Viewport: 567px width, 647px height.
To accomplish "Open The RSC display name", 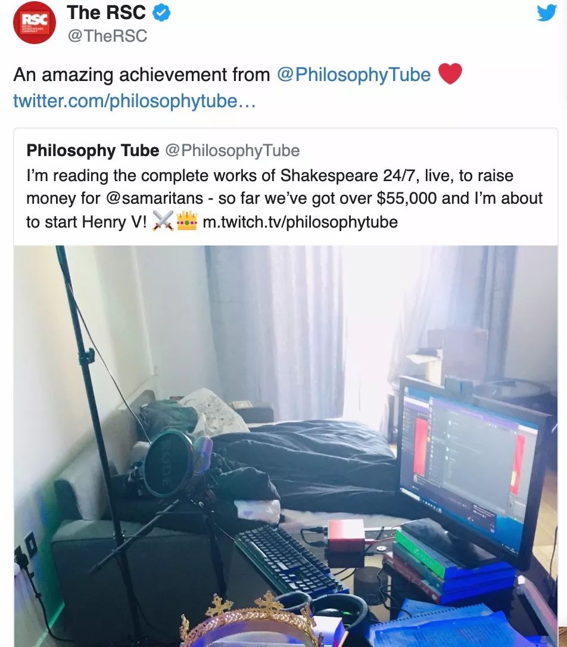I will [x=106, y=13].
